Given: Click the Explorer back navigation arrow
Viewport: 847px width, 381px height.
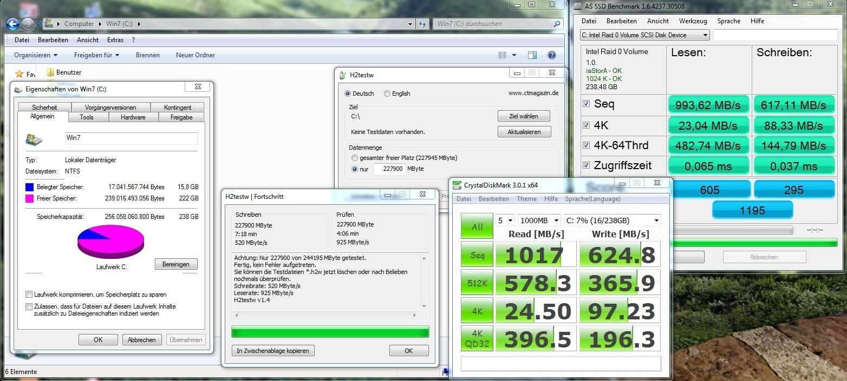Looking at the screenshot, I should 13,24.
